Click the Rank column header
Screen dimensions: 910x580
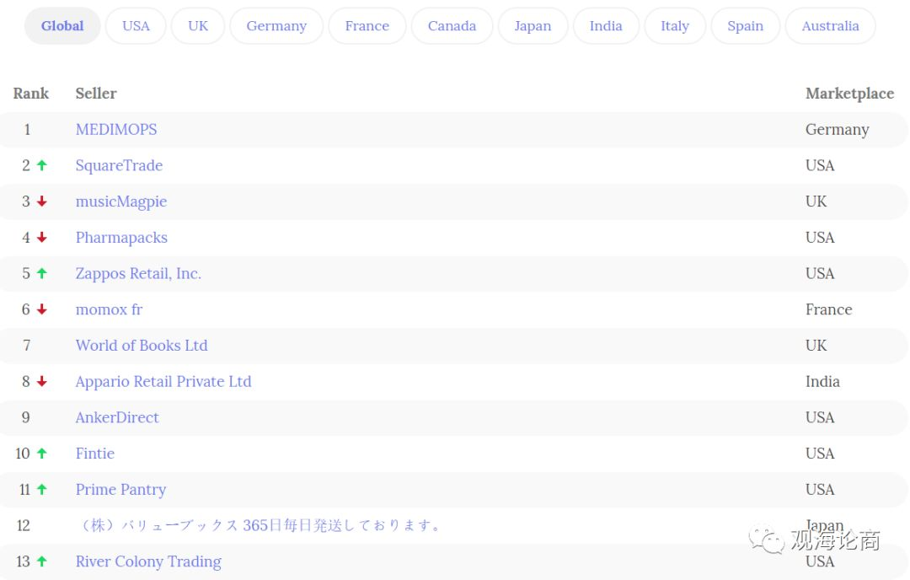click(31, 94)
